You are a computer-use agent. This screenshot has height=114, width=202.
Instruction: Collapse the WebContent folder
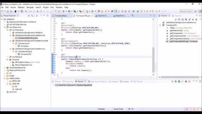5,79
